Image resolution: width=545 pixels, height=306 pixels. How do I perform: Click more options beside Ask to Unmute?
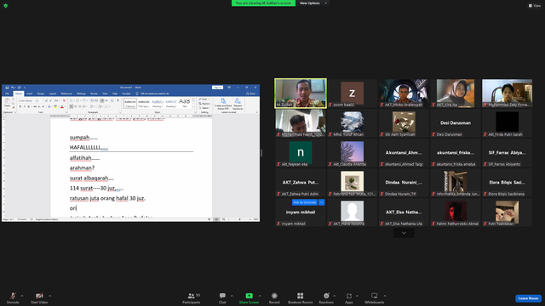tap(322, 202)
